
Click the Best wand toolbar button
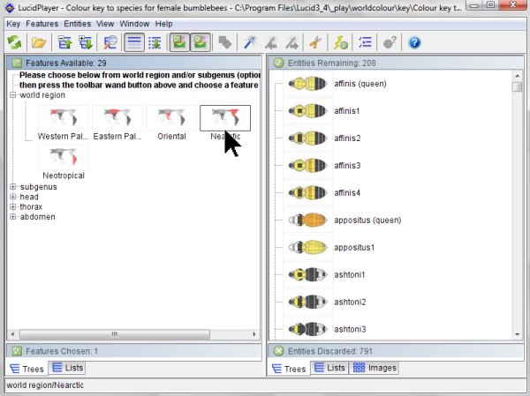[x=250, y=42]
